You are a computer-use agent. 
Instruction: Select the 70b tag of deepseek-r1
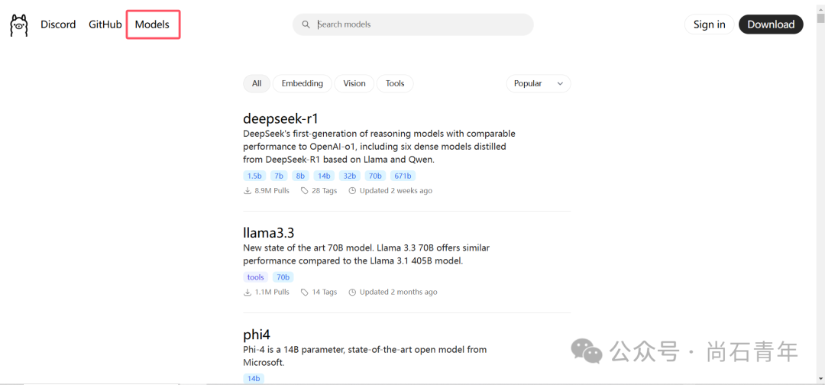(375, 176)
